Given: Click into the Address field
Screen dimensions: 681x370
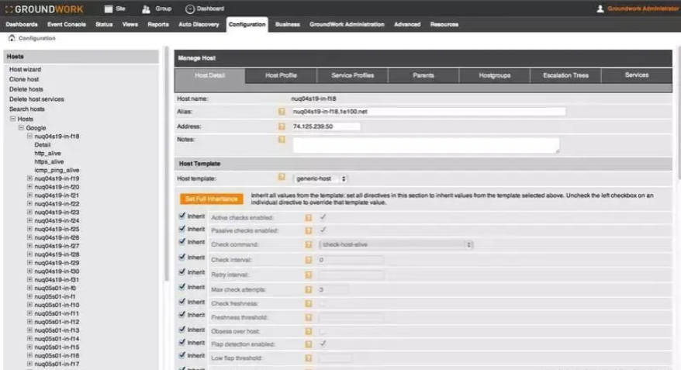Looking at the screenshot, I should point(327,126).
